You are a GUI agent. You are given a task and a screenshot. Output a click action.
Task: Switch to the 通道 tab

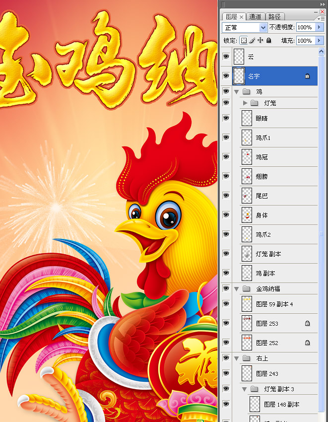click(255, 17)
